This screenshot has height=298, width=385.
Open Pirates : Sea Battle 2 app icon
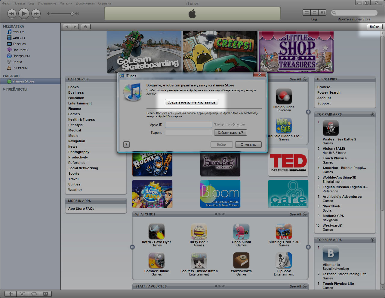[x=331, y=128]
